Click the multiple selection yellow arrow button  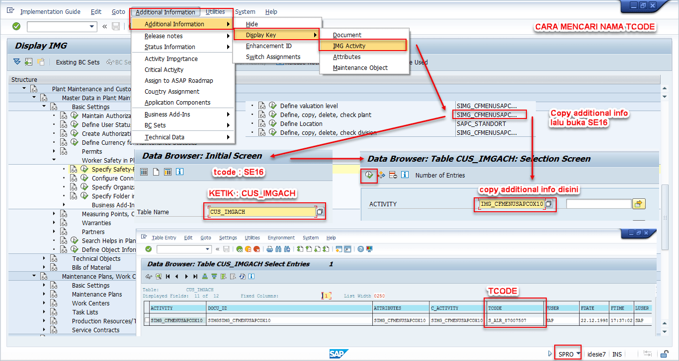click(639, 204)
